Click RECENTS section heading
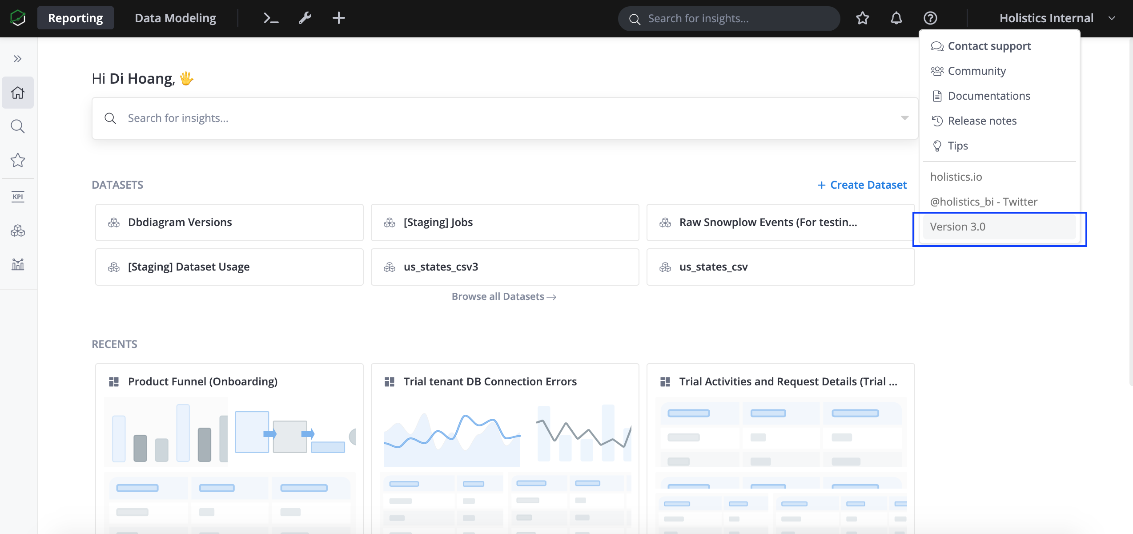This screenshot has width=1133, height=534. pos(115,344)
